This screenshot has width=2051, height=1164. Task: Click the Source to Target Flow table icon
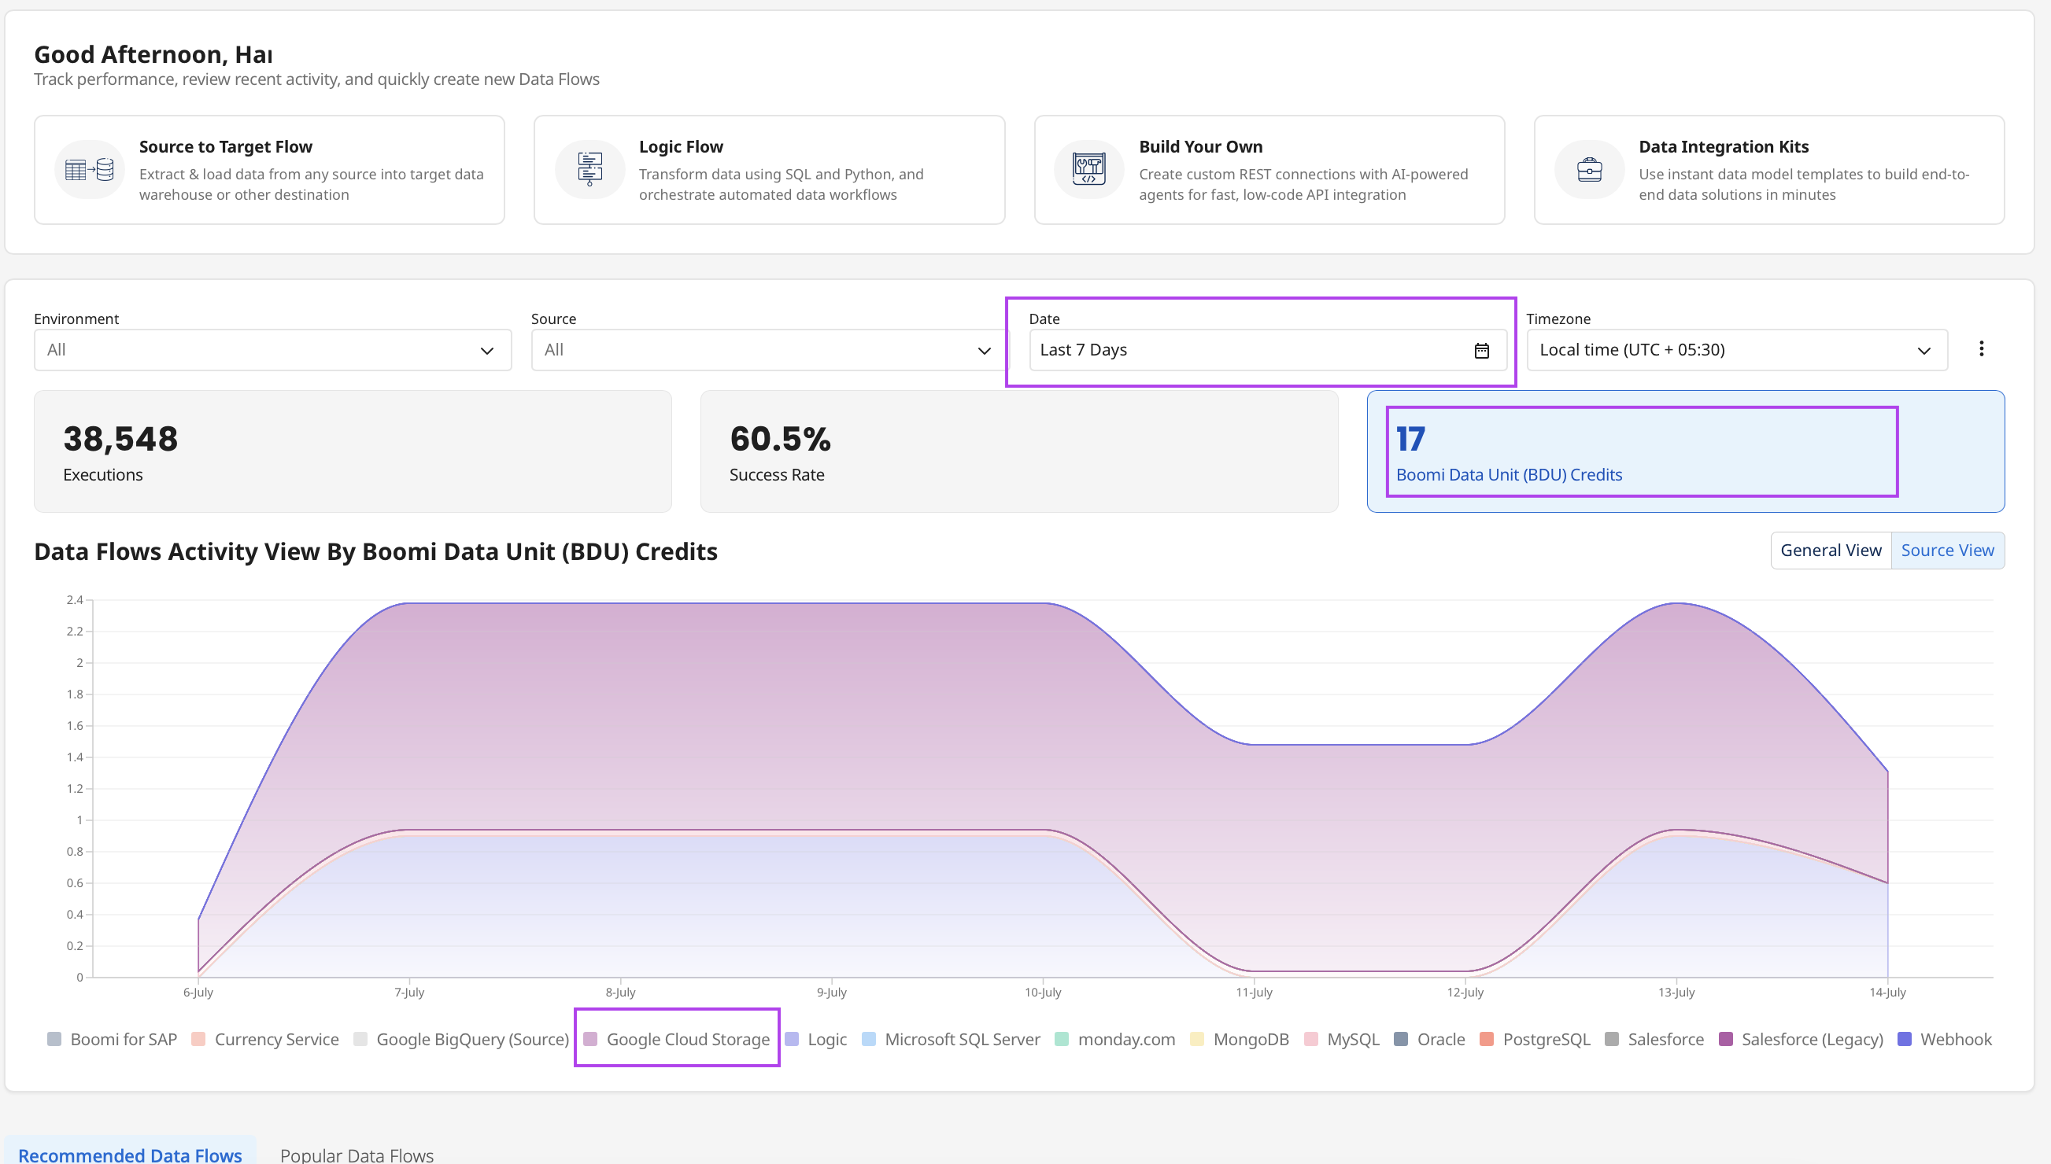(90, 169)
